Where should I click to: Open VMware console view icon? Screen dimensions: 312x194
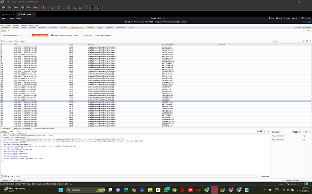[92, 8]
